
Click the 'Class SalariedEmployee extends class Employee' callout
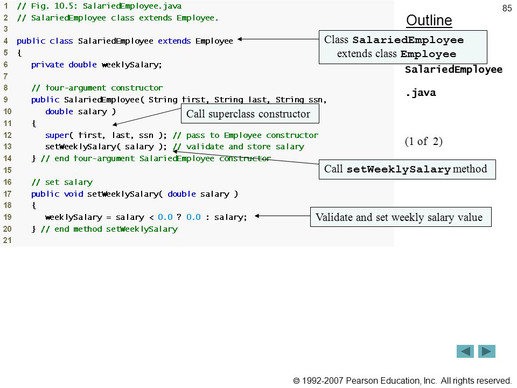pyautogui.click(x=403, y=47)
